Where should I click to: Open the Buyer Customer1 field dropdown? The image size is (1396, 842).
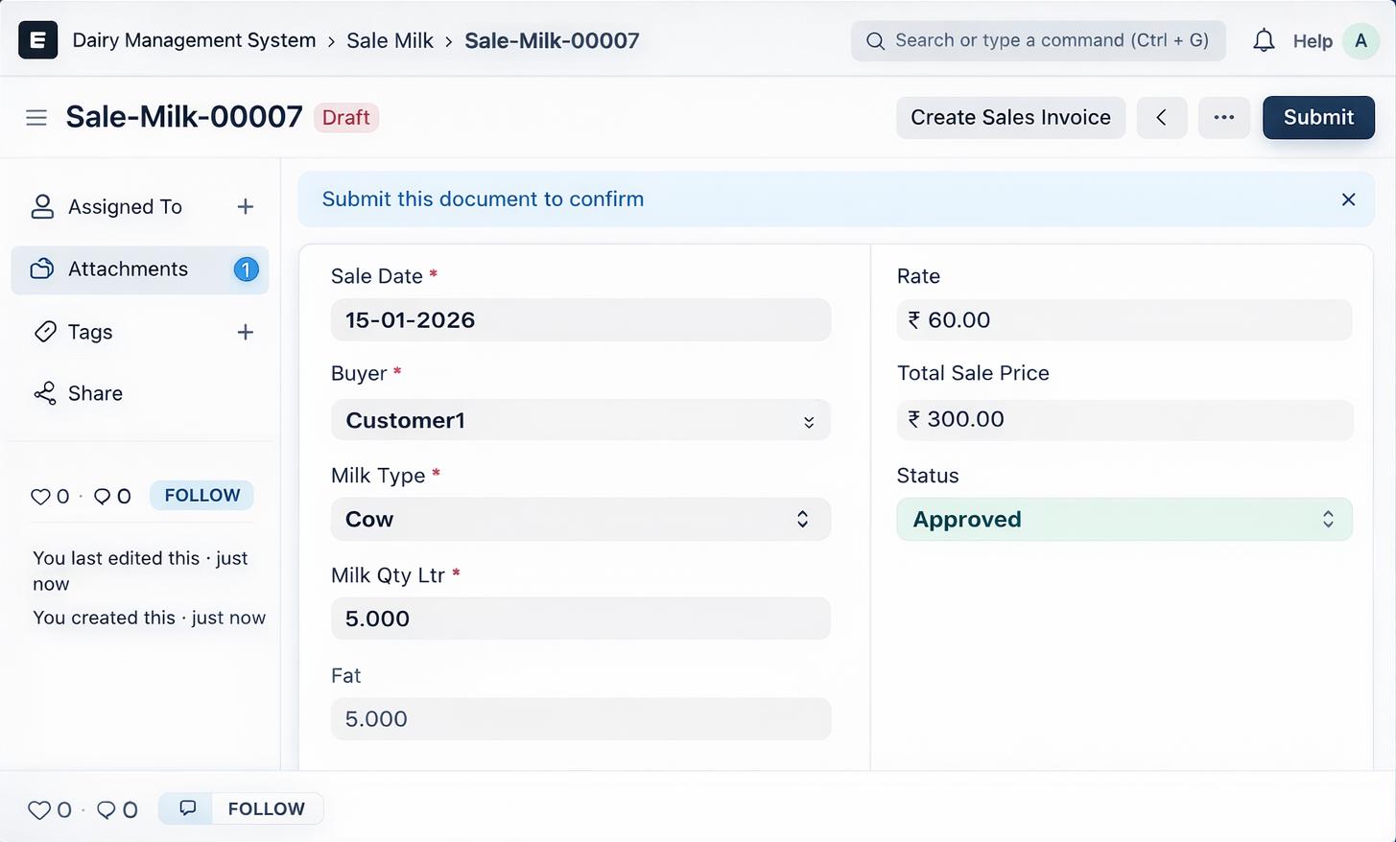[x=580, y=420]
